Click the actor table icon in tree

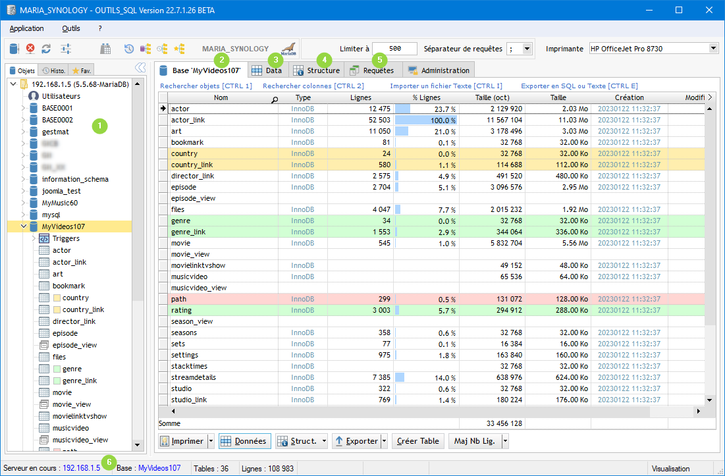[x=44, y=250]
